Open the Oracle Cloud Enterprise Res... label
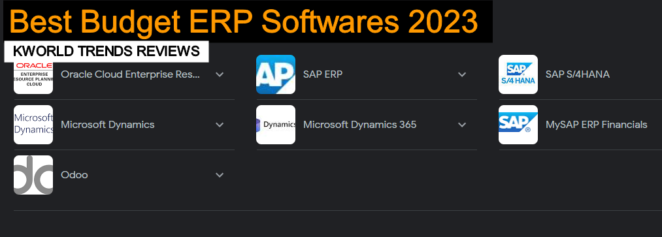Screen dimensions: 662x237 click(131, 74)
